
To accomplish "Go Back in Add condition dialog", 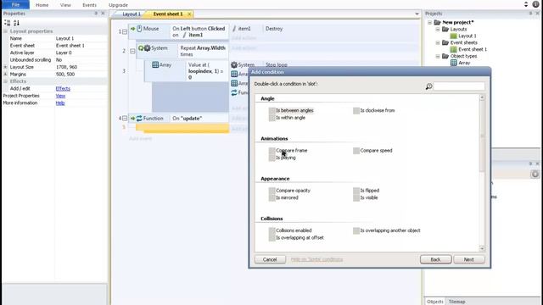I will click(x=435, y=260).
